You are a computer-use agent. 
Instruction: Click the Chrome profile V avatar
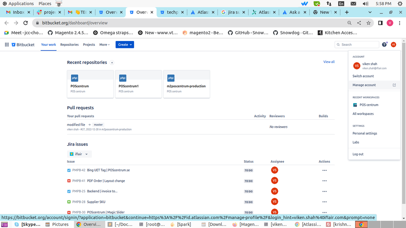point(390,23)
